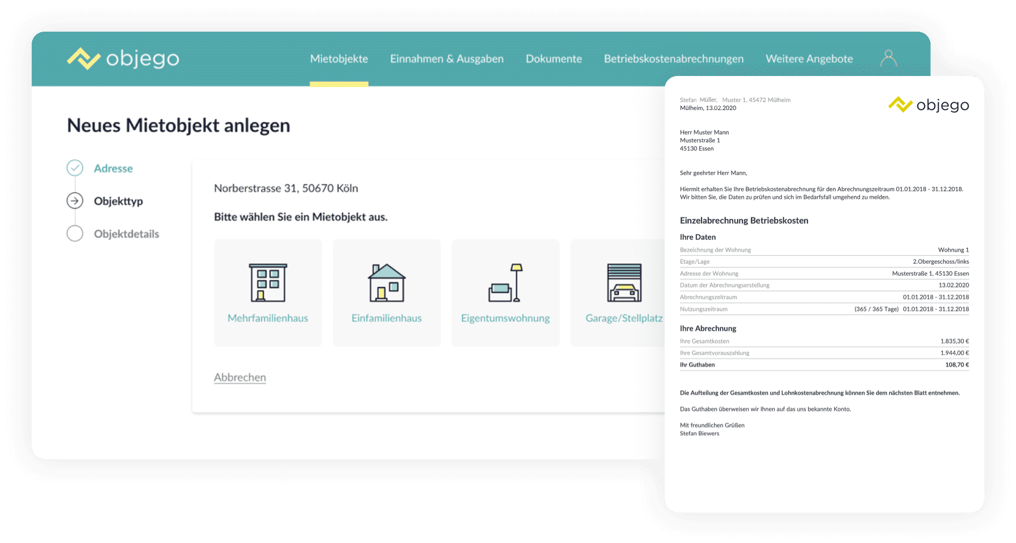Select the Garage/Stellplatz car icon

point(624,283)
